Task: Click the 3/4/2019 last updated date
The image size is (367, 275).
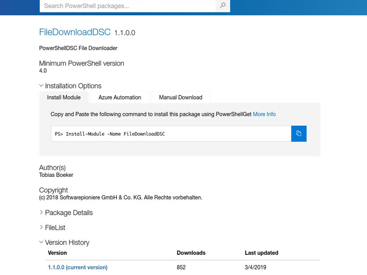Action: click(256, 267)
